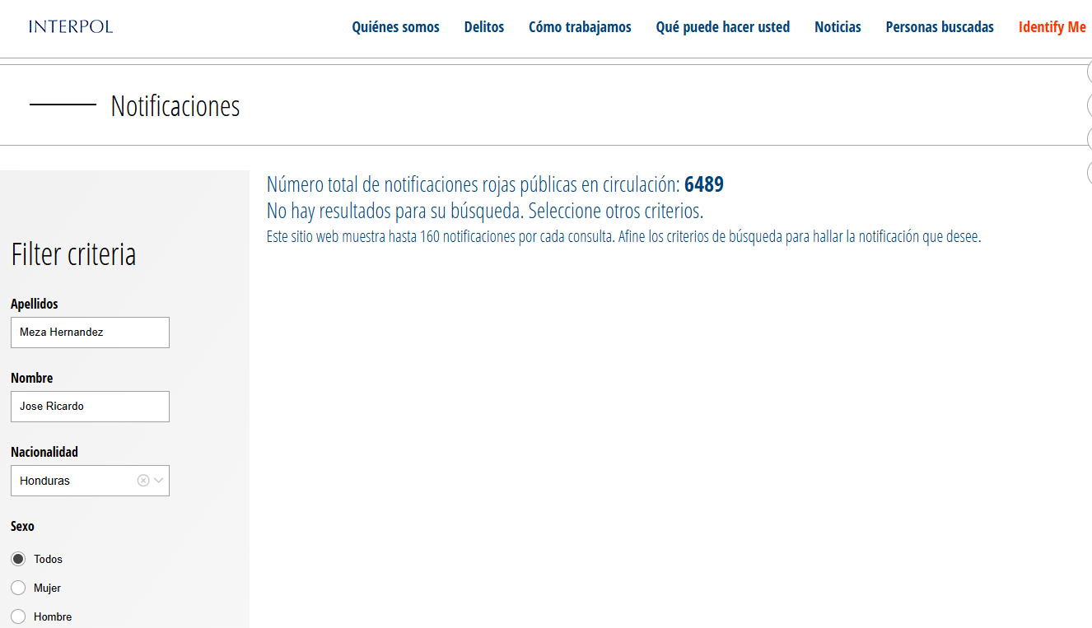Visit the Noticias page
This screenshot has width=1092, height=628.
tap(838, 27)
